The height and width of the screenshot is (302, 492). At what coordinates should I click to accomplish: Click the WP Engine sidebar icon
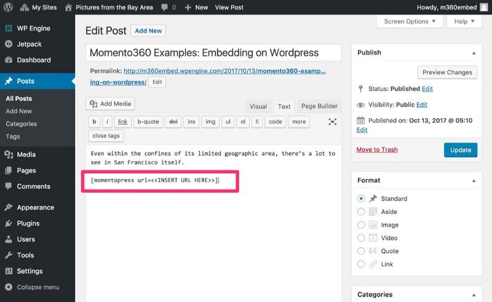coord(9,28)
